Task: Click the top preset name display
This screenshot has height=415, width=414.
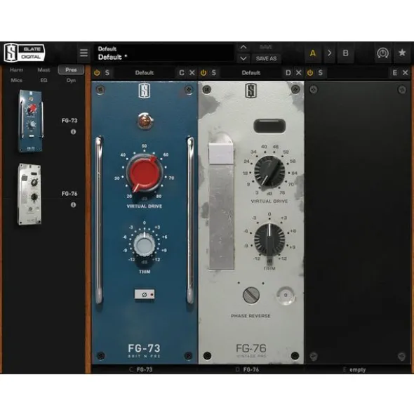Action: [x=164, y=53]
